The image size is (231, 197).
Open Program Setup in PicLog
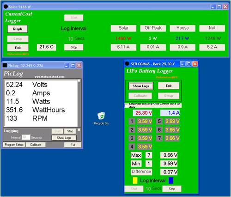point(14,145)
